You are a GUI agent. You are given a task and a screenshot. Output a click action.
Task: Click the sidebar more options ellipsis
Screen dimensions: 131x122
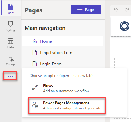[10, 77]
